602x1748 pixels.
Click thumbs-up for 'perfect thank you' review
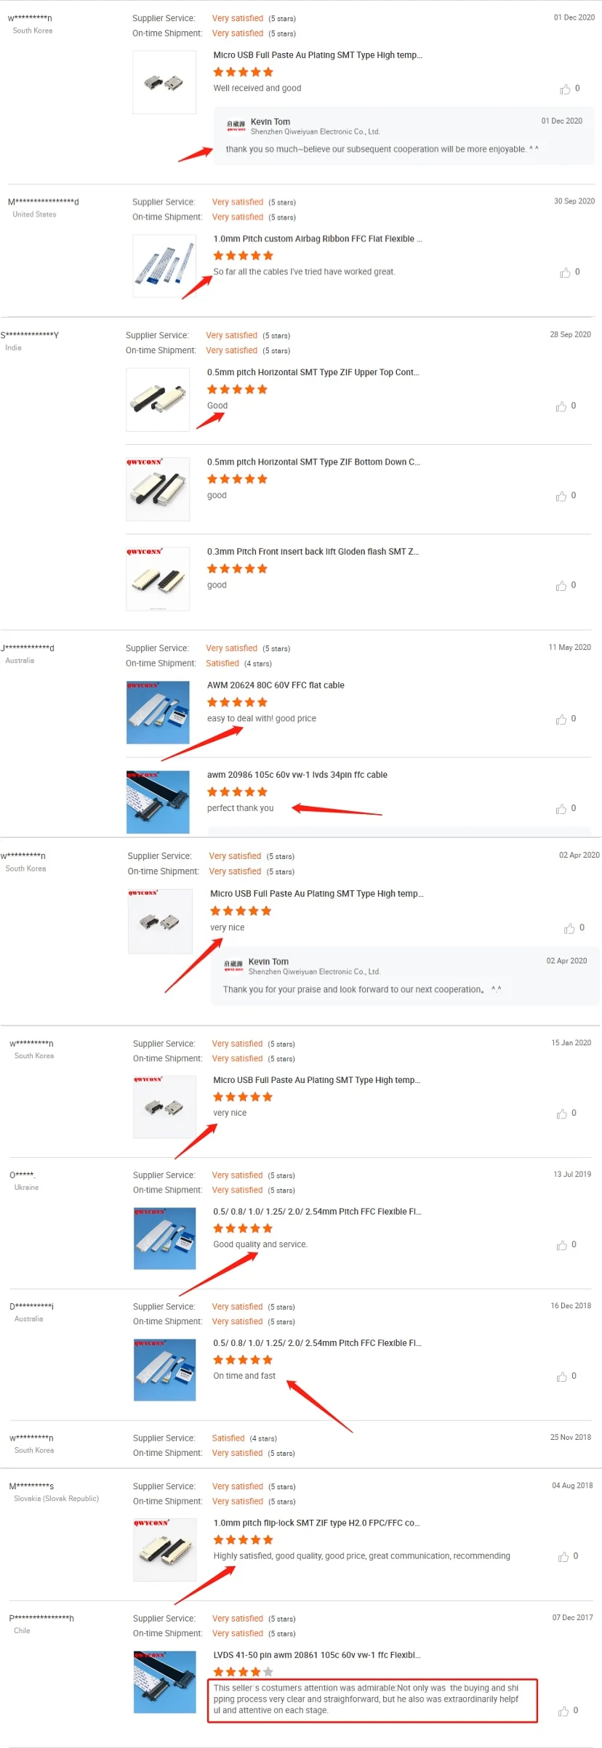click(561, 810)
